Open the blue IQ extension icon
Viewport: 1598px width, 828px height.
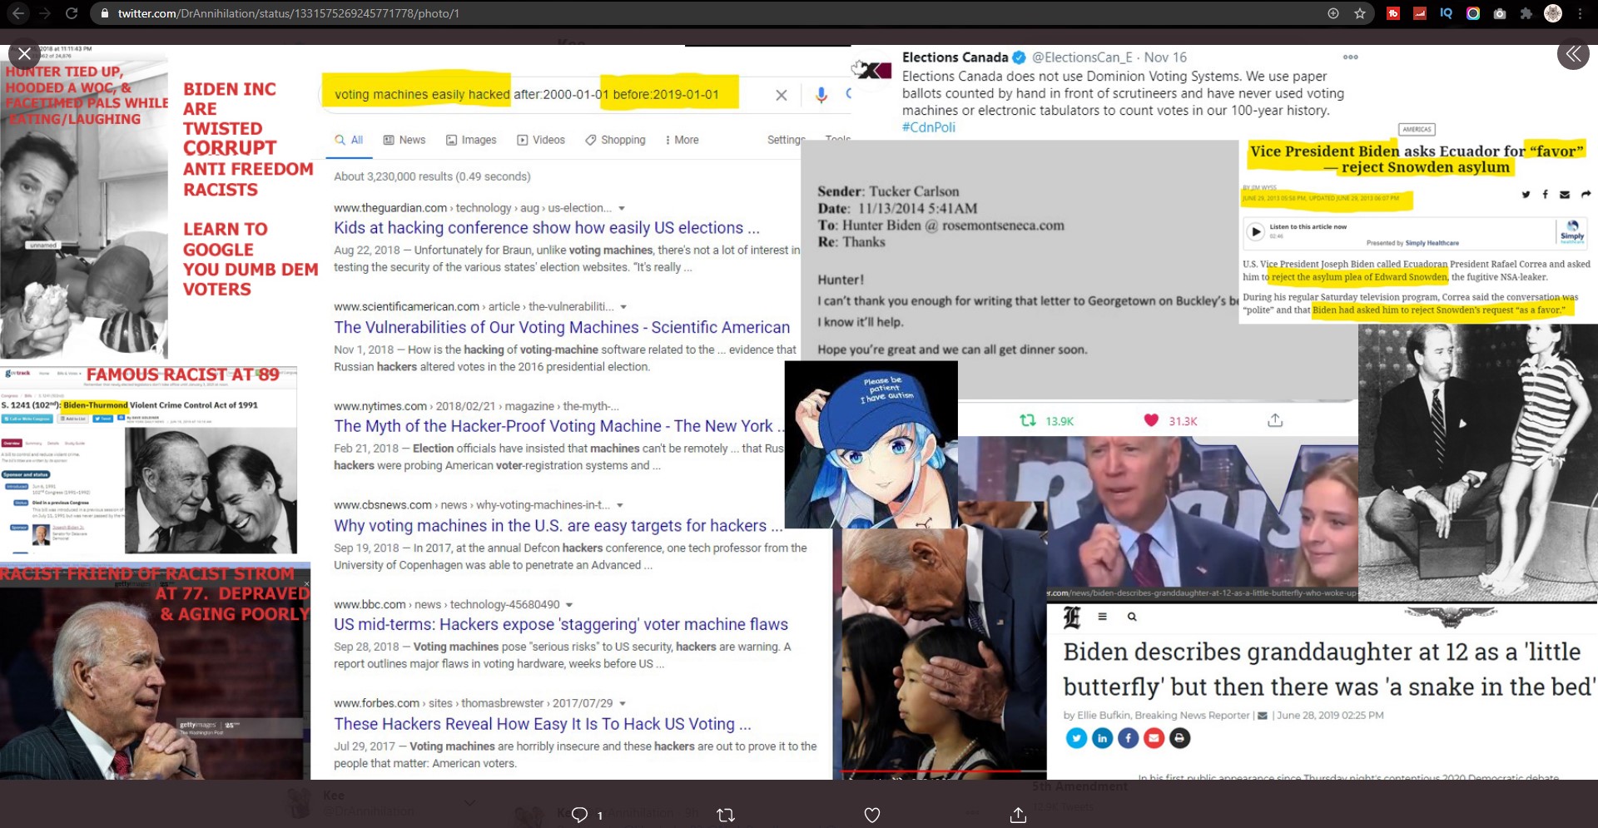click(1447, 13)
